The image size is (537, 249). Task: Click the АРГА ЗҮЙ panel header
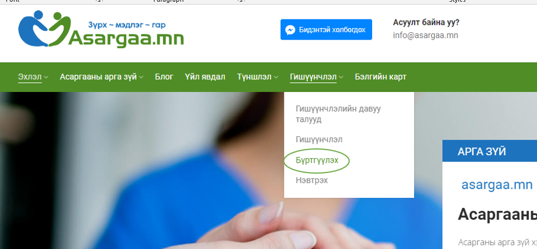pyautogui.click(x=489, y=151)
